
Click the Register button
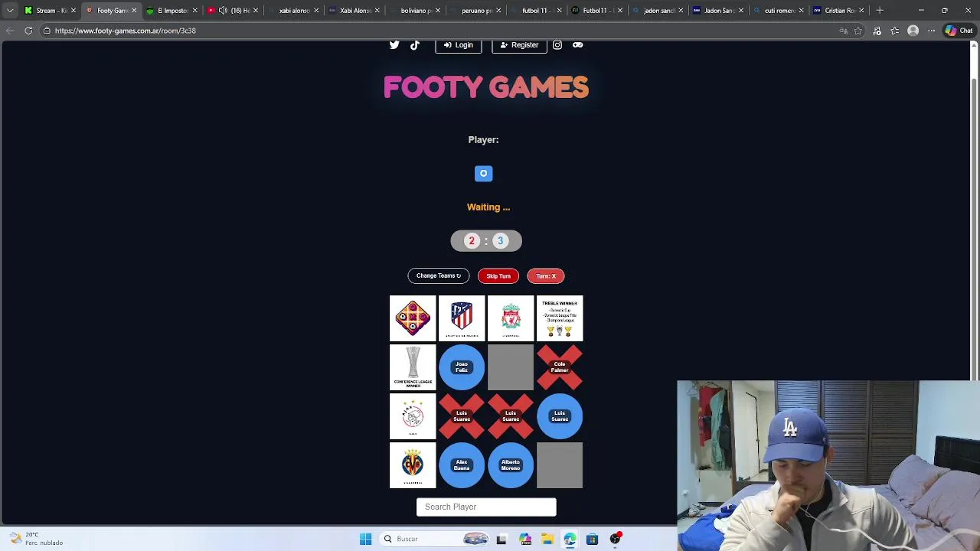[519, 45]
